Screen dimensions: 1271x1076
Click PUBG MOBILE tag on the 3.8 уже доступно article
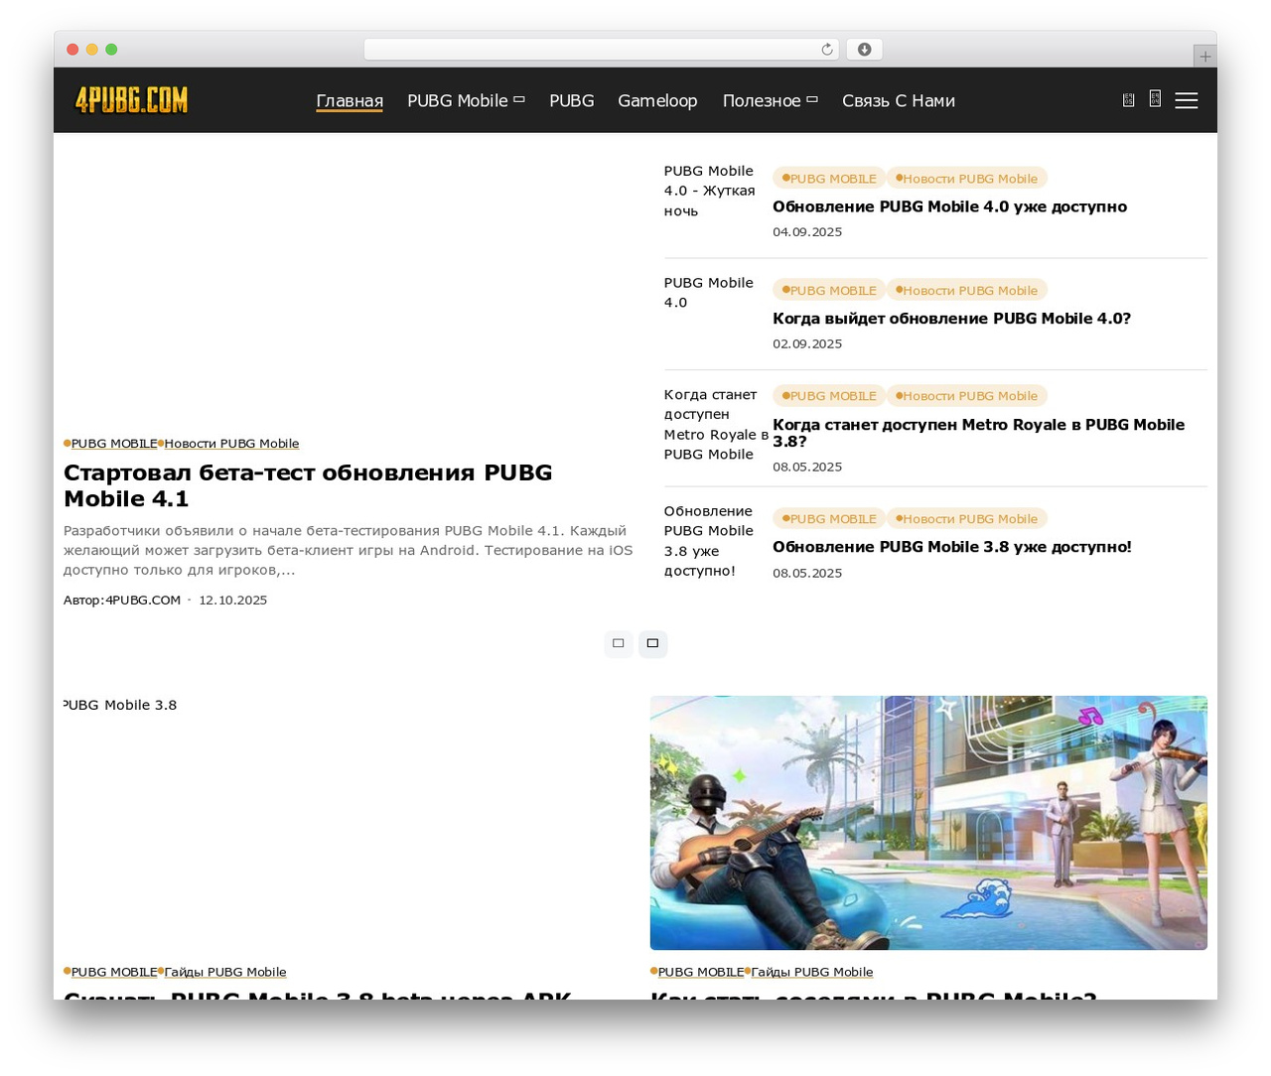pyautogui.click(x=829, y=518)
